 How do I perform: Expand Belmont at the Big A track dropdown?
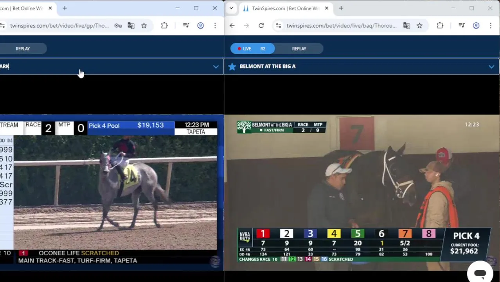pyautogui.click(x=491, y=67)
